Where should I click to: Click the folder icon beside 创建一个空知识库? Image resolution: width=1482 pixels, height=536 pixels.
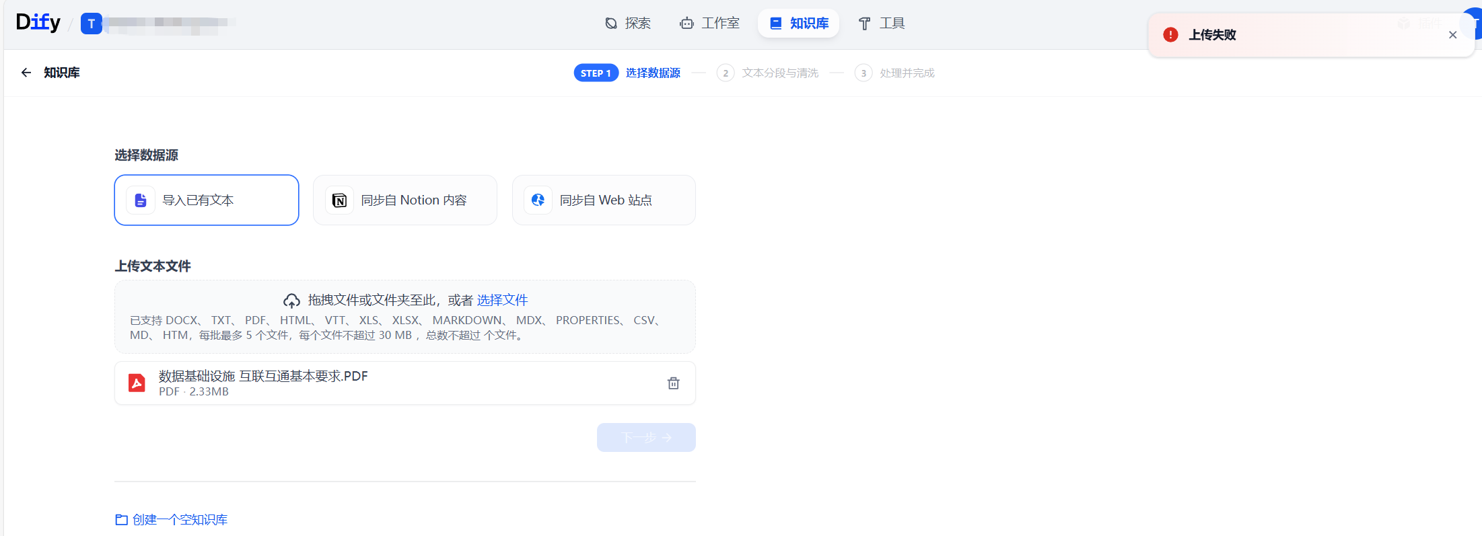pos(122,520)
